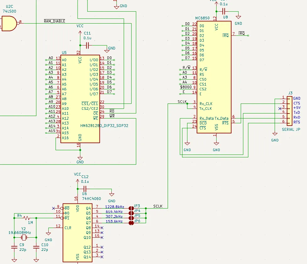Click the 1M resistor value text
Screen dimensions: 307x264
(x=30, y=223)
